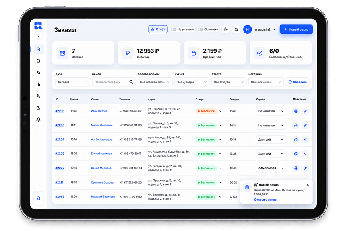Edit order #2232 with pencil icon

305,168
